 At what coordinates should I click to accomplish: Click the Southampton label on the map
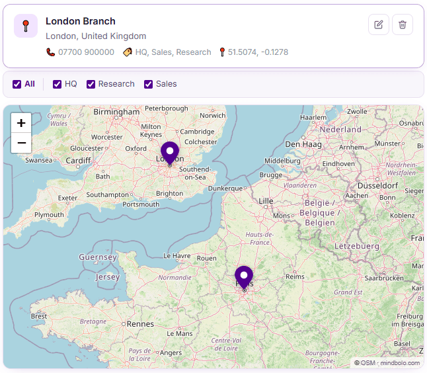tap(108, 195)
